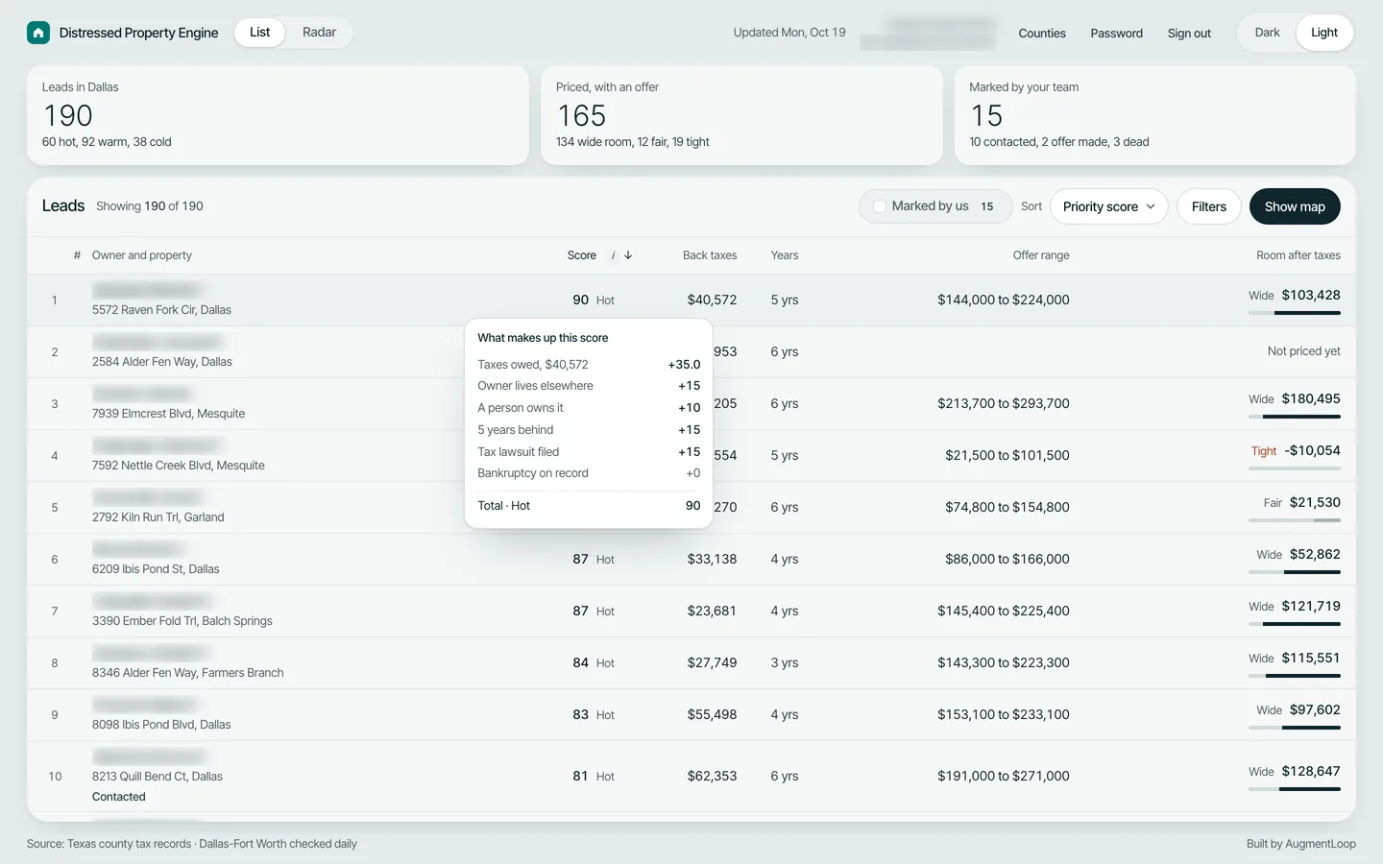Click Sign out

pyautogui.click(x=1189, y=34)
